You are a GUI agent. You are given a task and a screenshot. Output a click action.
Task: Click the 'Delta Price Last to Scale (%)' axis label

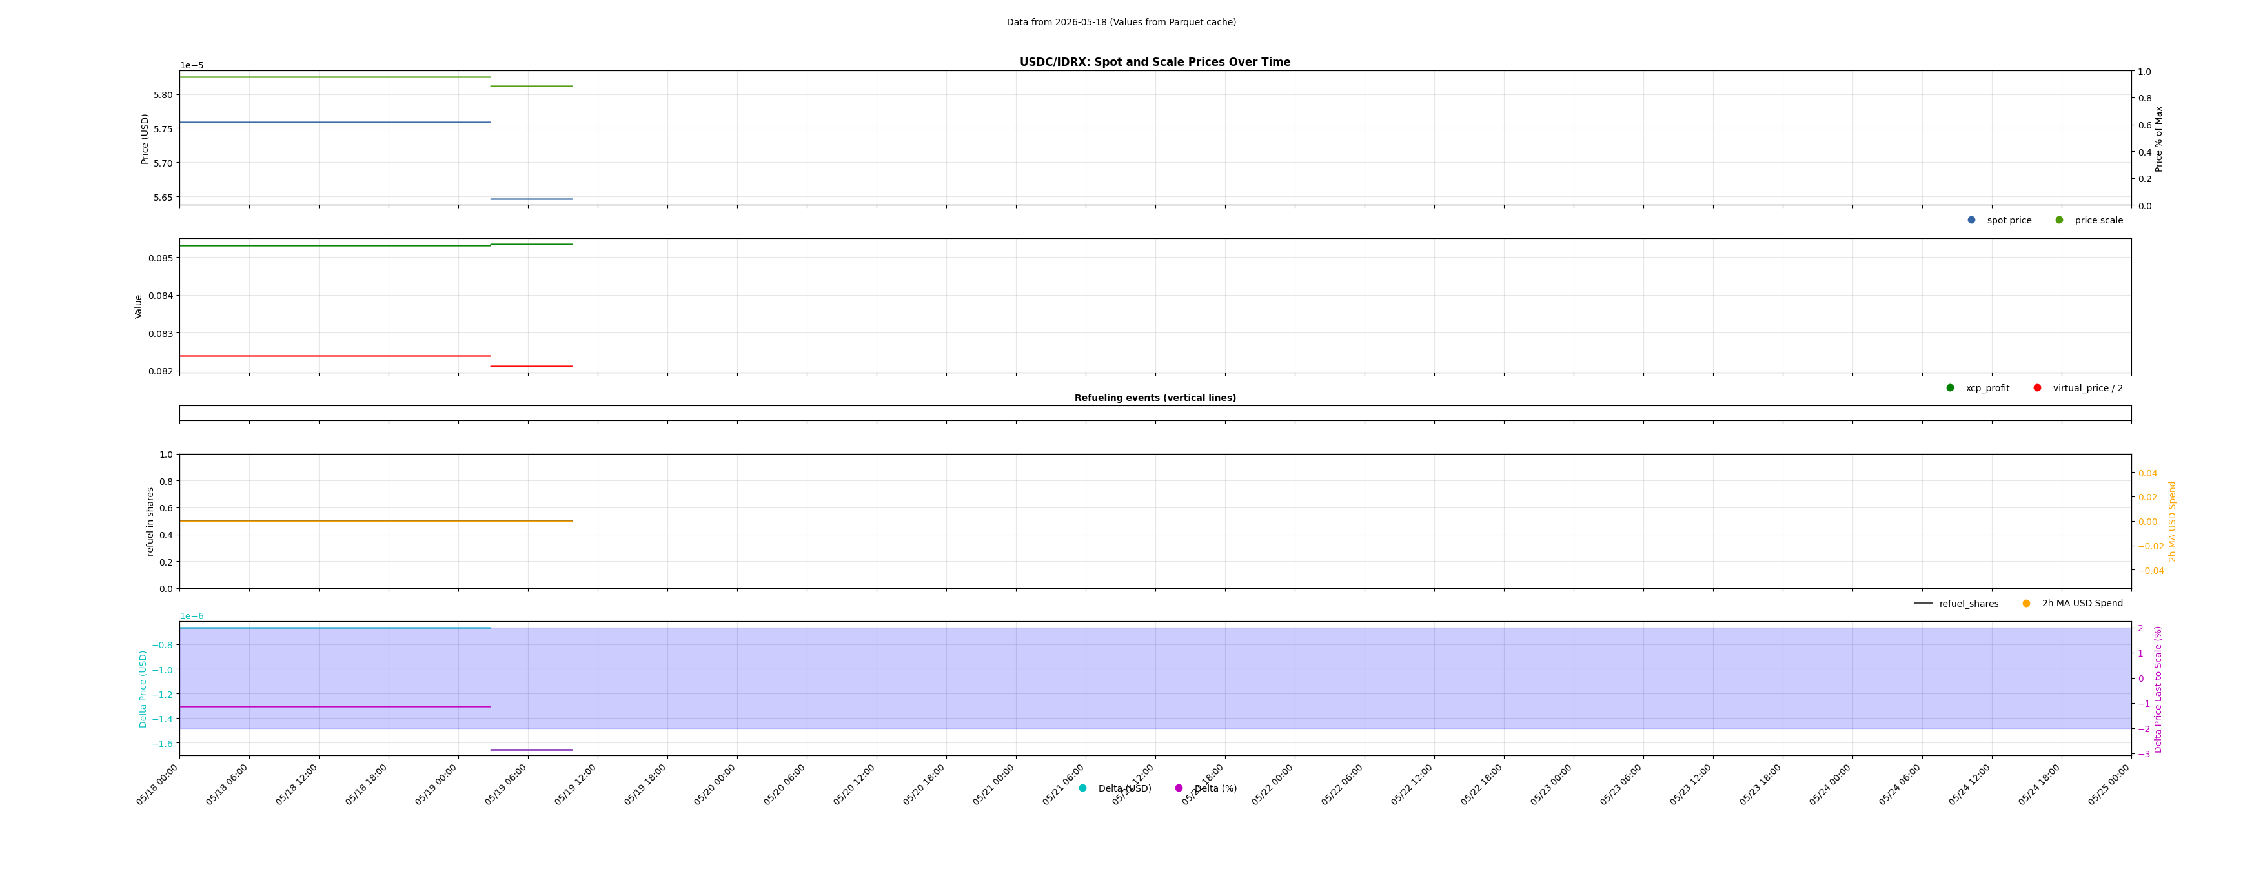point(2158,689)
